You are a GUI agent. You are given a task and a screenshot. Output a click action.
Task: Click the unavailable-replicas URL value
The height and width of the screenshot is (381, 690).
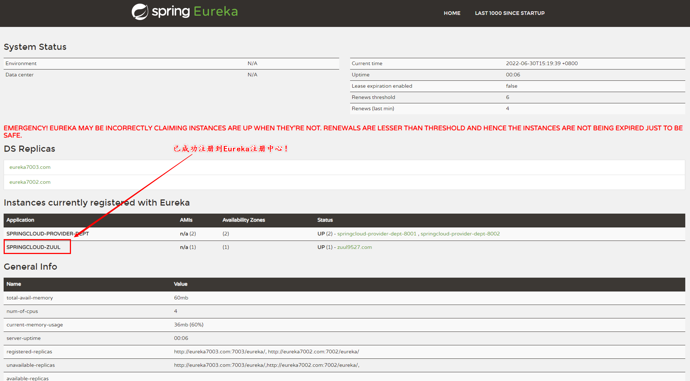click(267, 365)
